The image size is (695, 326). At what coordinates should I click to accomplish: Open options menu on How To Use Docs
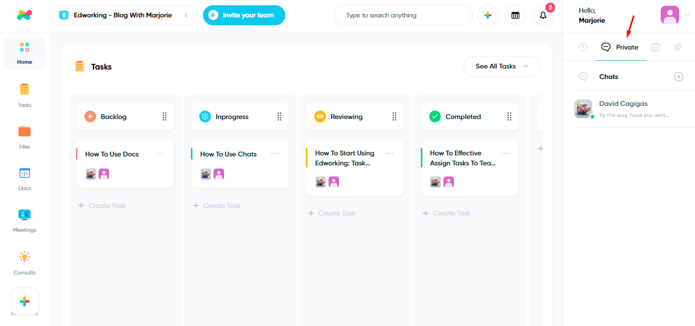[x=160, y=154]
